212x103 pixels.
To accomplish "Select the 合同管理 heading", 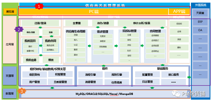I will [155, 31].
